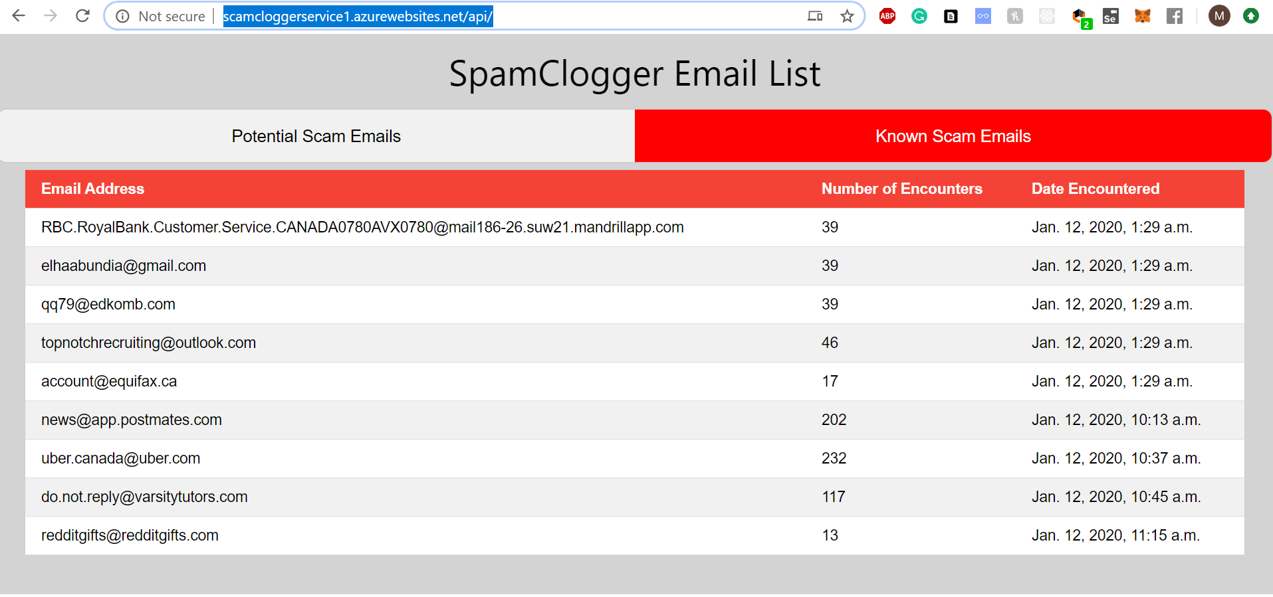The height and width of the screenshot is (597, 1273).
Task: Click the green update arrow icon
Action: pos(1251,16)
